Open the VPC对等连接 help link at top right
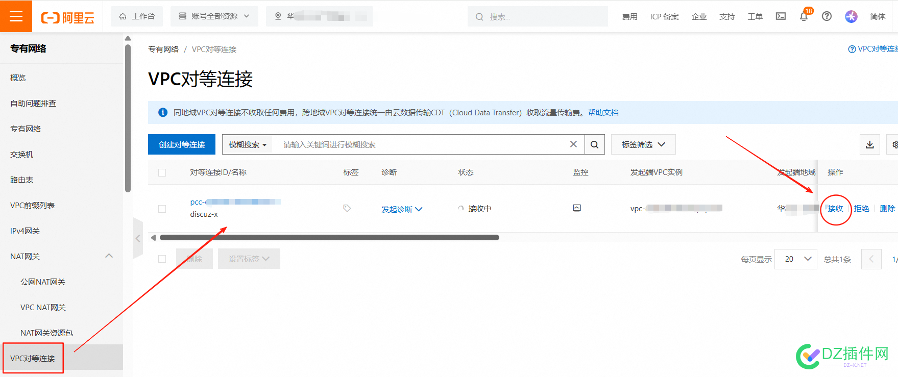This screenshot has height=377, width=898. tap(873, 49)
